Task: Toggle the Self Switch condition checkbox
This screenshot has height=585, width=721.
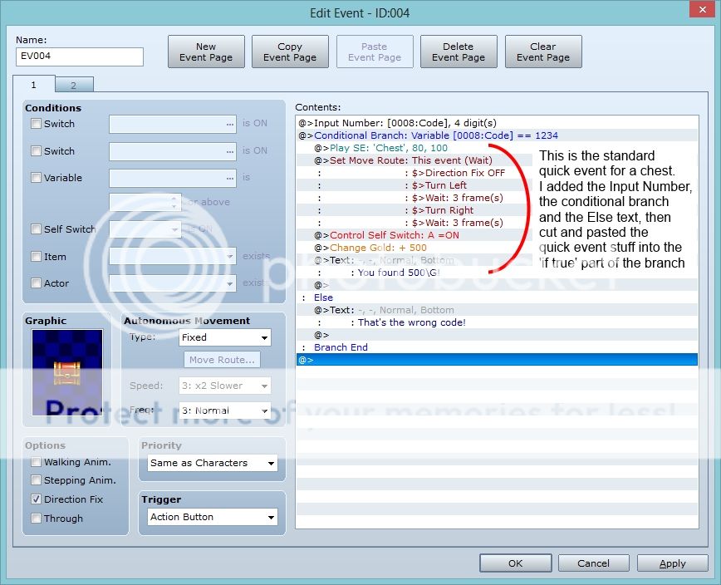Action: click(x=36, y=229)
